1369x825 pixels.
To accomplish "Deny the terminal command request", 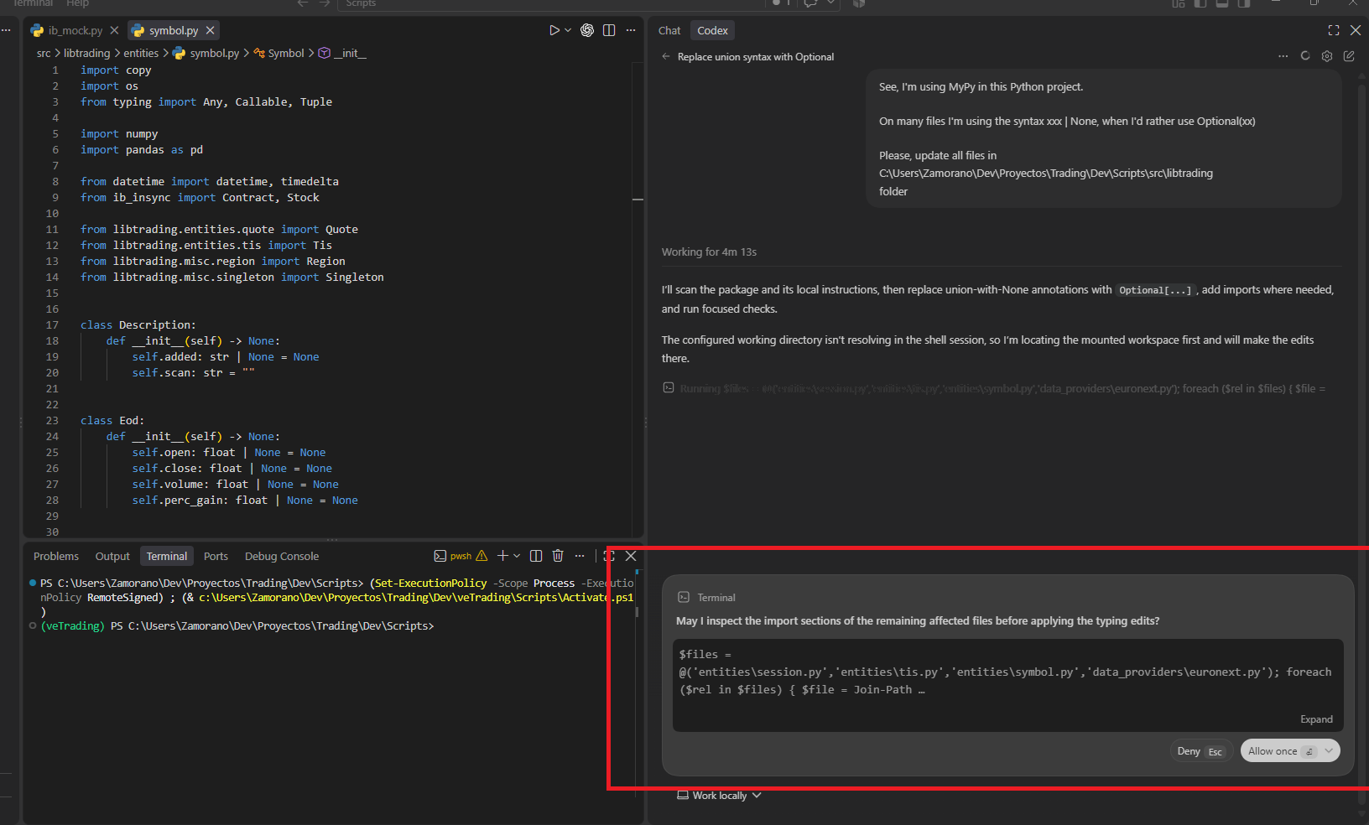I will point(1200,751).
